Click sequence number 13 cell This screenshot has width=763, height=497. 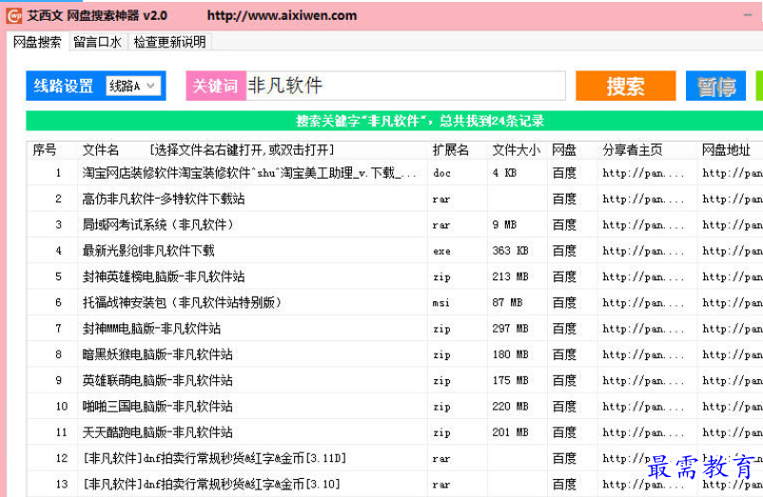pos(61,485)
